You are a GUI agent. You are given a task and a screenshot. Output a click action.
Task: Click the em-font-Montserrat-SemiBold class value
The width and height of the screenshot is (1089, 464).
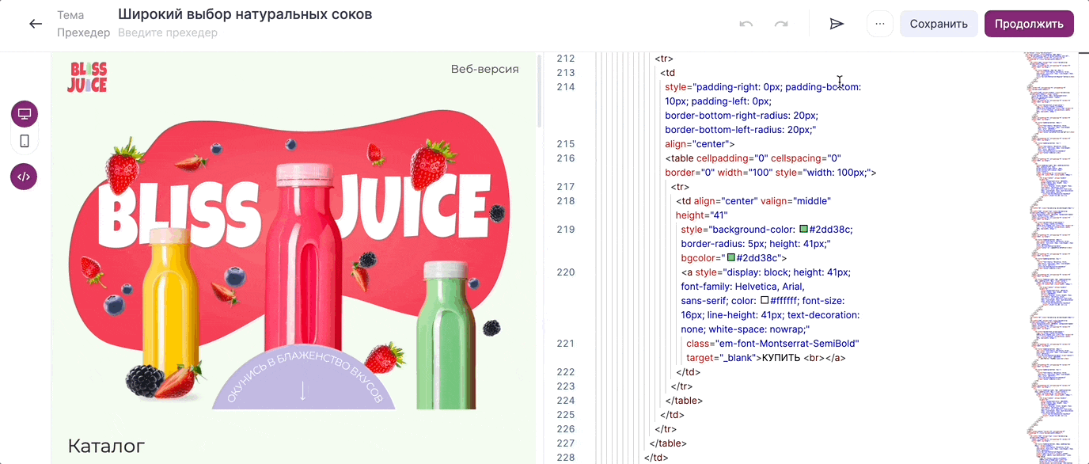(x=786, y=344)
